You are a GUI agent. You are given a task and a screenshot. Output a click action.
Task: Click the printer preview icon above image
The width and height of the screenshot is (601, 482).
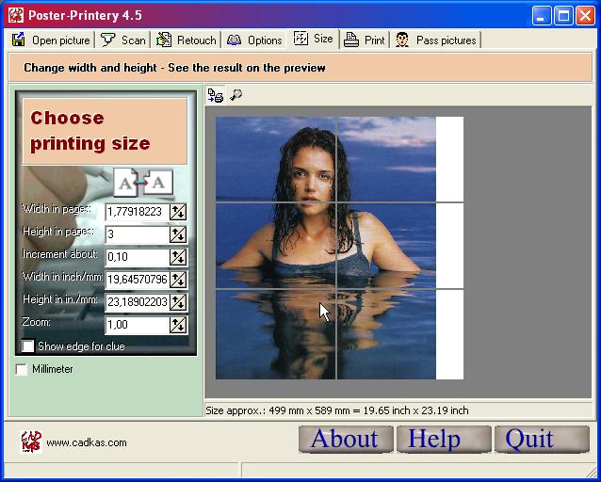215,95
